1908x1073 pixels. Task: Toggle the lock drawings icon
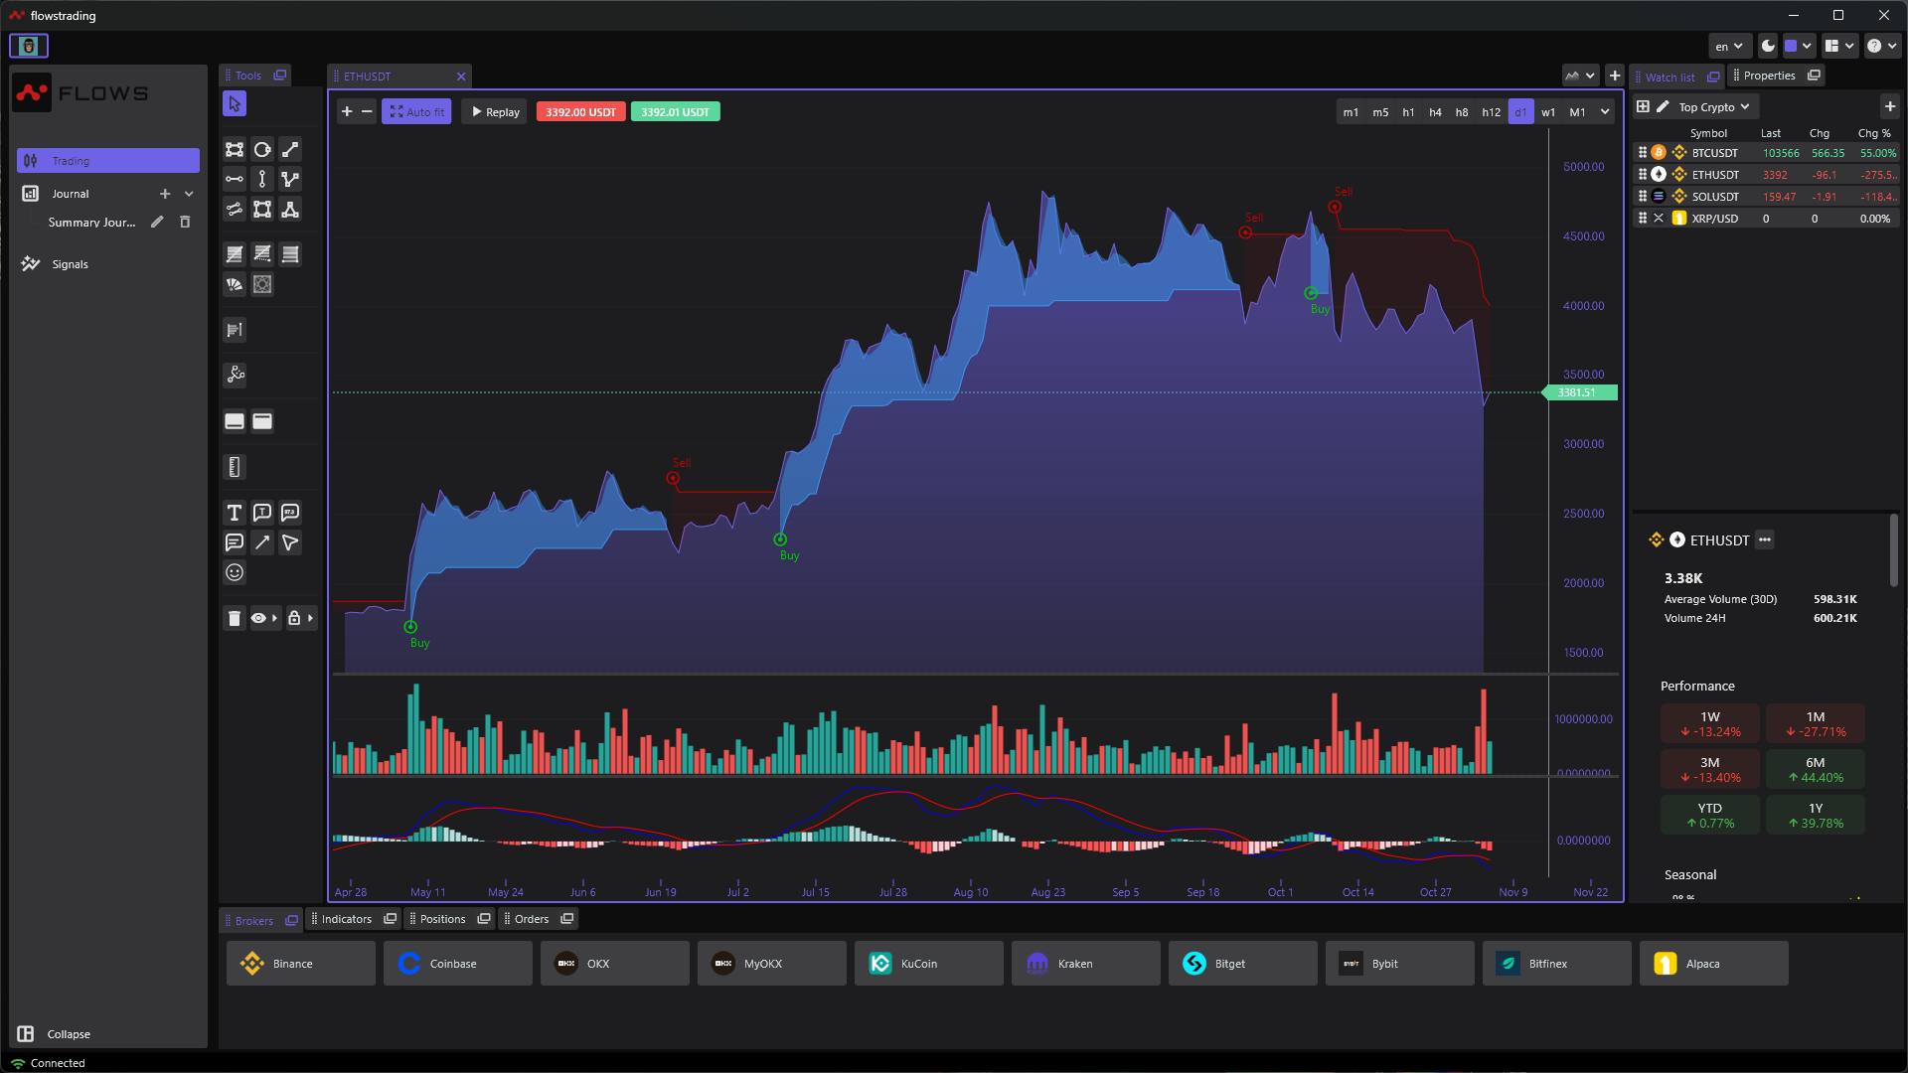pos(294,618)
